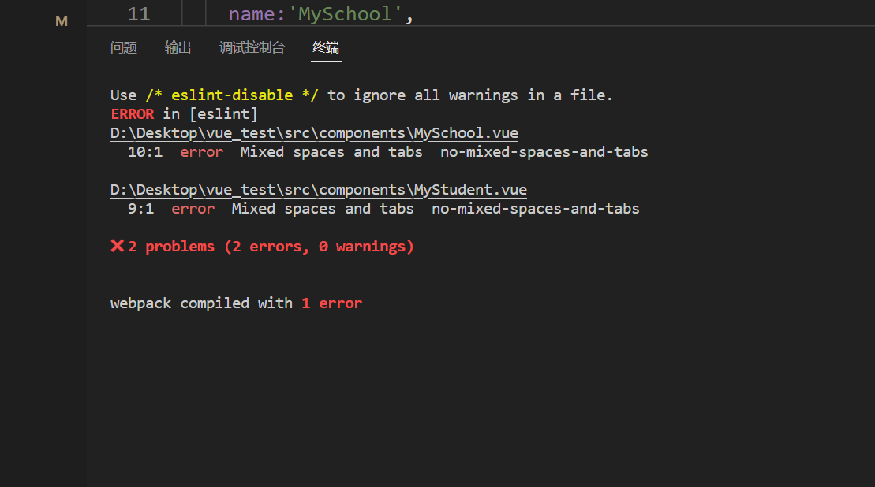Open the MyStudent.vue file path link
This screenshot has width=875, height=487.
[x=318, y=190]
